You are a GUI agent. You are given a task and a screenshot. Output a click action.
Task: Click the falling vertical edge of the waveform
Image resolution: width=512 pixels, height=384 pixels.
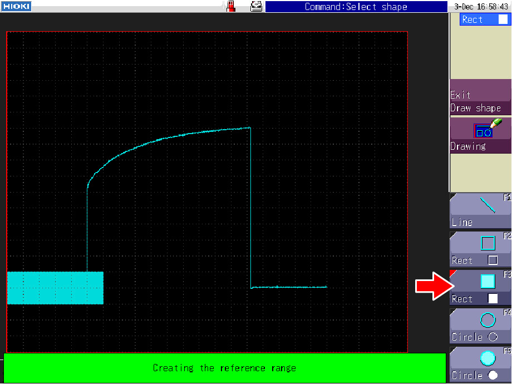click(x=250, y=206)
